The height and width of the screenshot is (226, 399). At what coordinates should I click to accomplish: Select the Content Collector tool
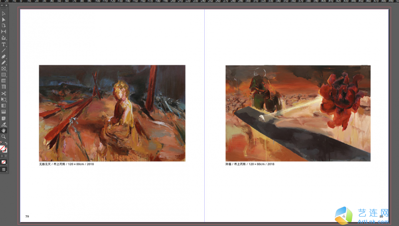tap(4, 38)
